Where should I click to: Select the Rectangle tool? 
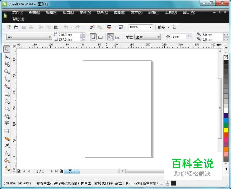point(7,94)
